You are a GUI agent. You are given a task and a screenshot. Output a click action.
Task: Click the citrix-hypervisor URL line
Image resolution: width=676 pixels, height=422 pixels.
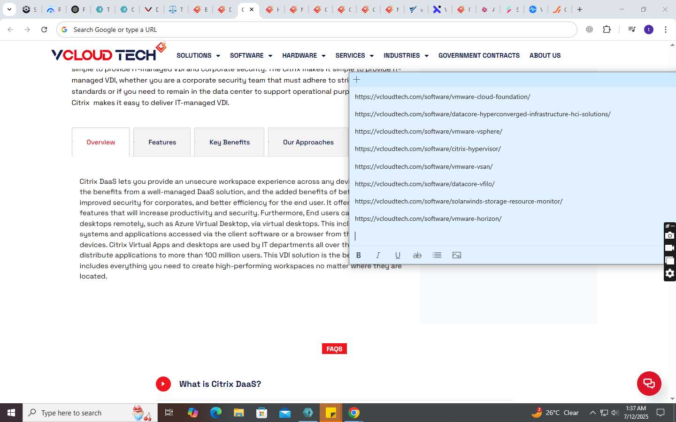428,149
